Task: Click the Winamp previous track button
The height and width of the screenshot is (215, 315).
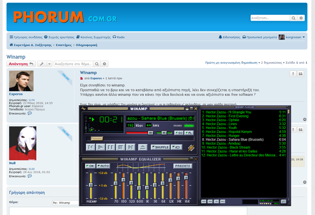Action: (91, 148)
